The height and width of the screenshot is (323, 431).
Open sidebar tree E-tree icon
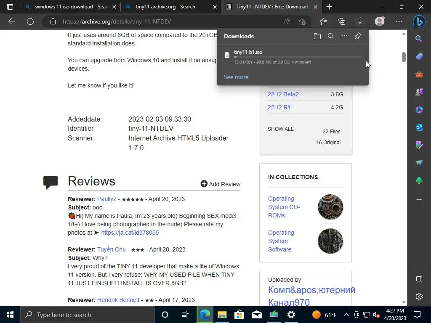(419, 180)
